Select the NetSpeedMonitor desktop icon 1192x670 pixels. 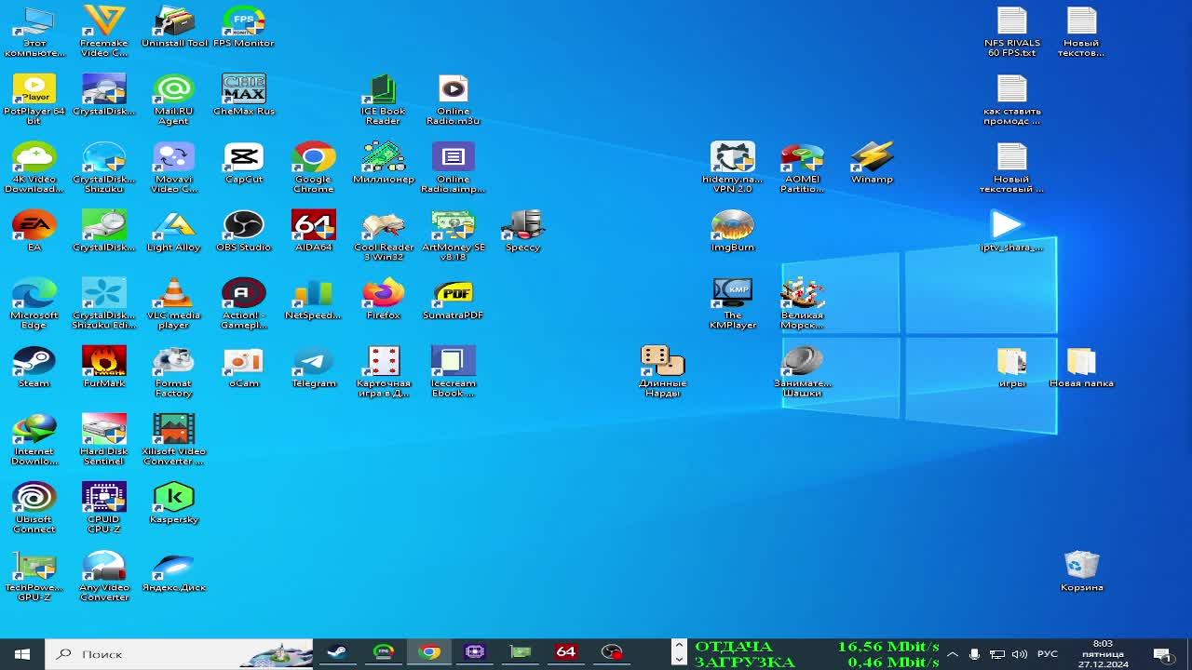click(x=314, y=299)
